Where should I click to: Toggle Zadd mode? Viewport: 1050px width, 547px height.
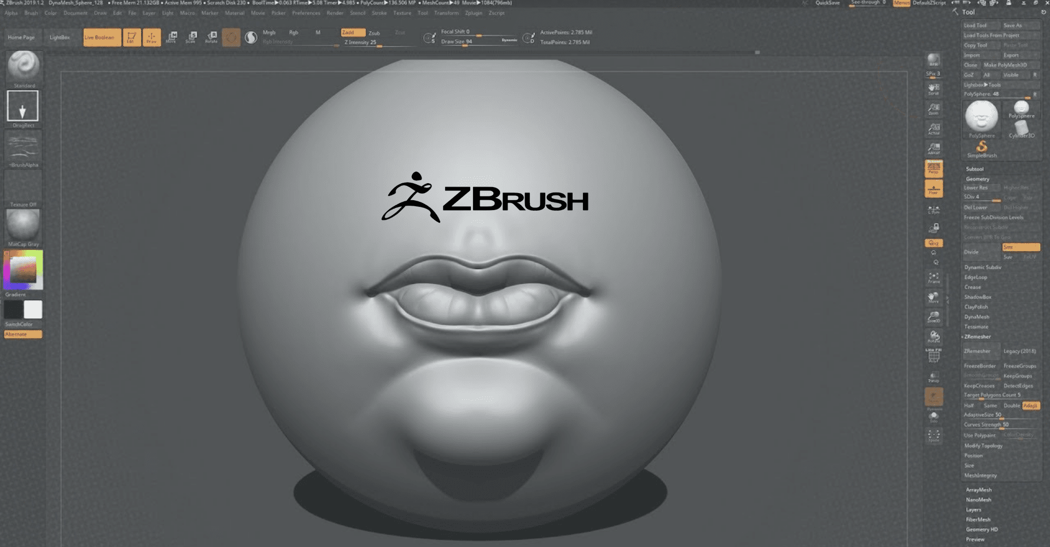[353, 33]
